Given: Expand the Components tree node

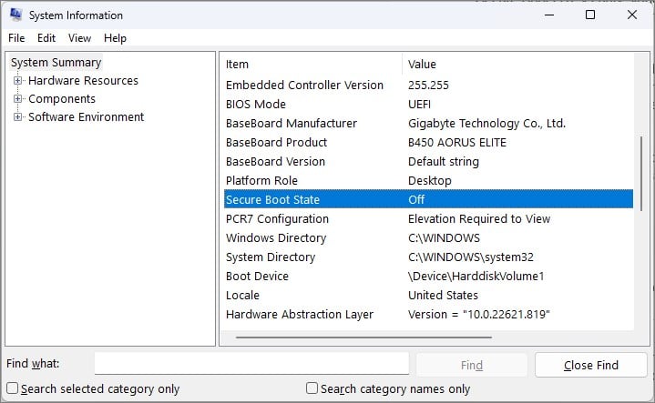Looking at the screenshot, I should click(17, 99).
